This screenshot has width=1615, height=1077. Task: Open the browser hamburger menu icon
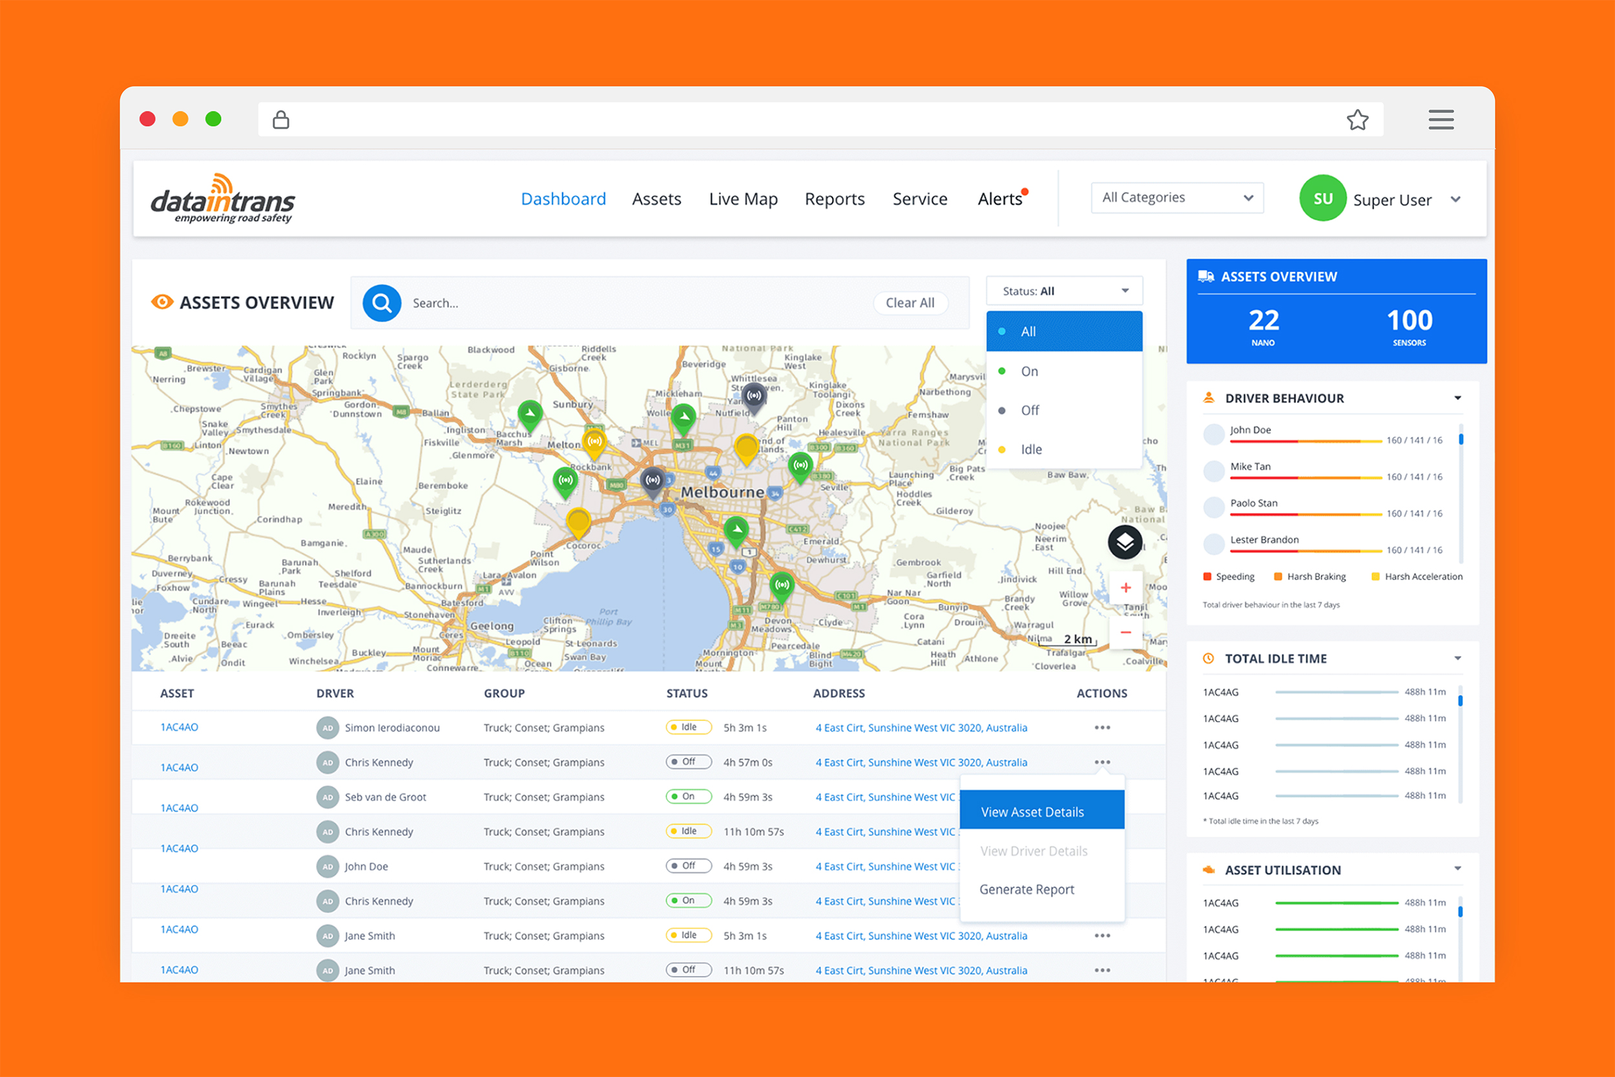click(1441, 120)
